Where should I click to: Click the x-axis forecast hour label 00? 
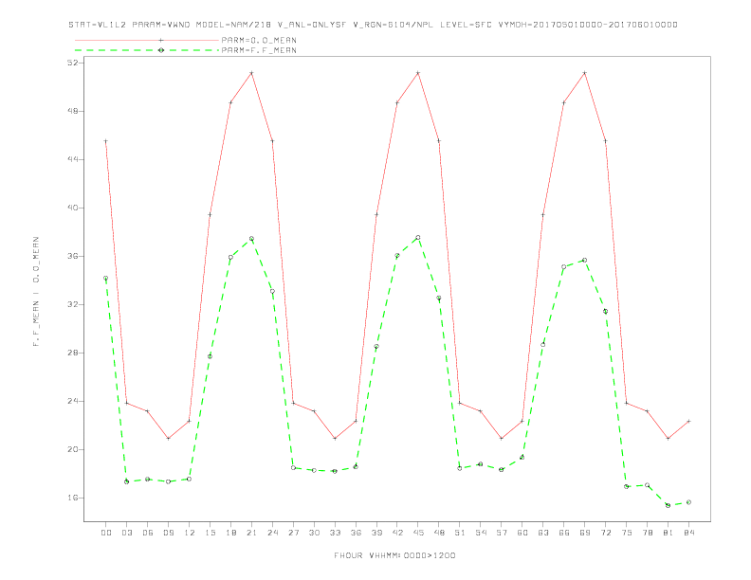pos(106,533)
